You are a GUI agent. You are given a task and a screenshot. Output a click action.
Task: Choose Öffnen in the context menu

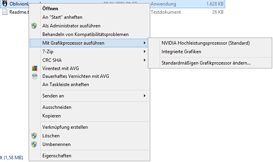(x=89, y=9)
